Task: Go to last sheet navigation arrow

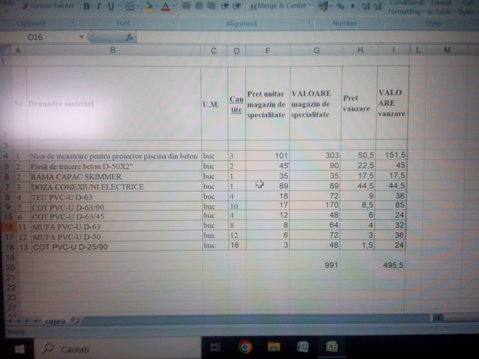Action: [x=36, y=321]
